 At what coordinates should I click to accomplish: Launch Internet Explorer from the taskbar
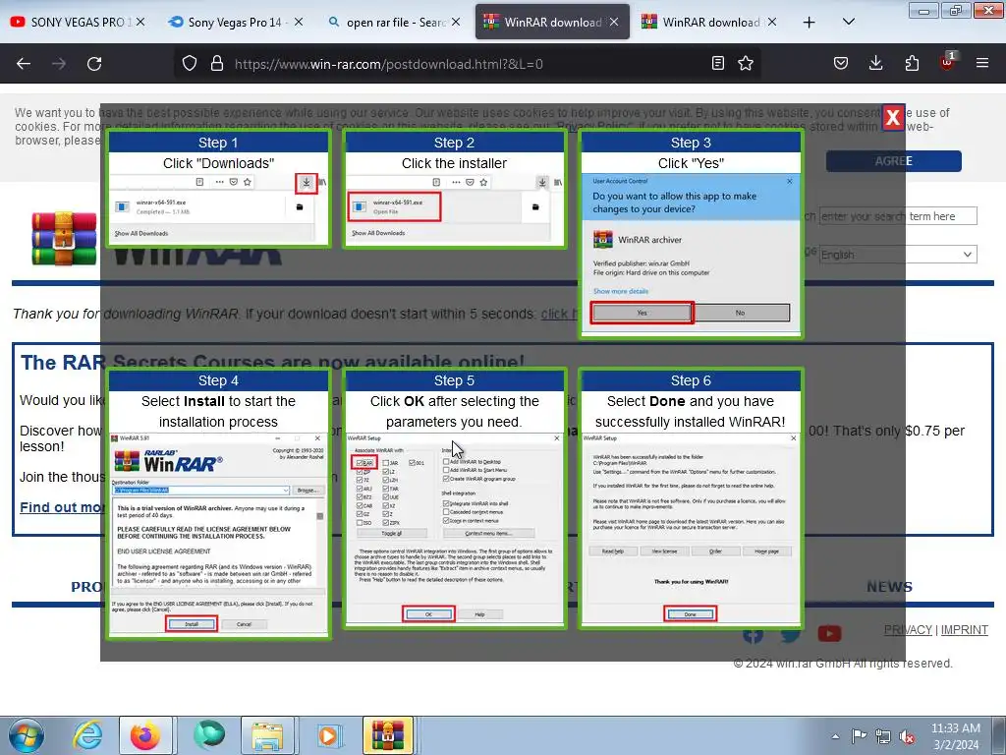coord(87,735)
